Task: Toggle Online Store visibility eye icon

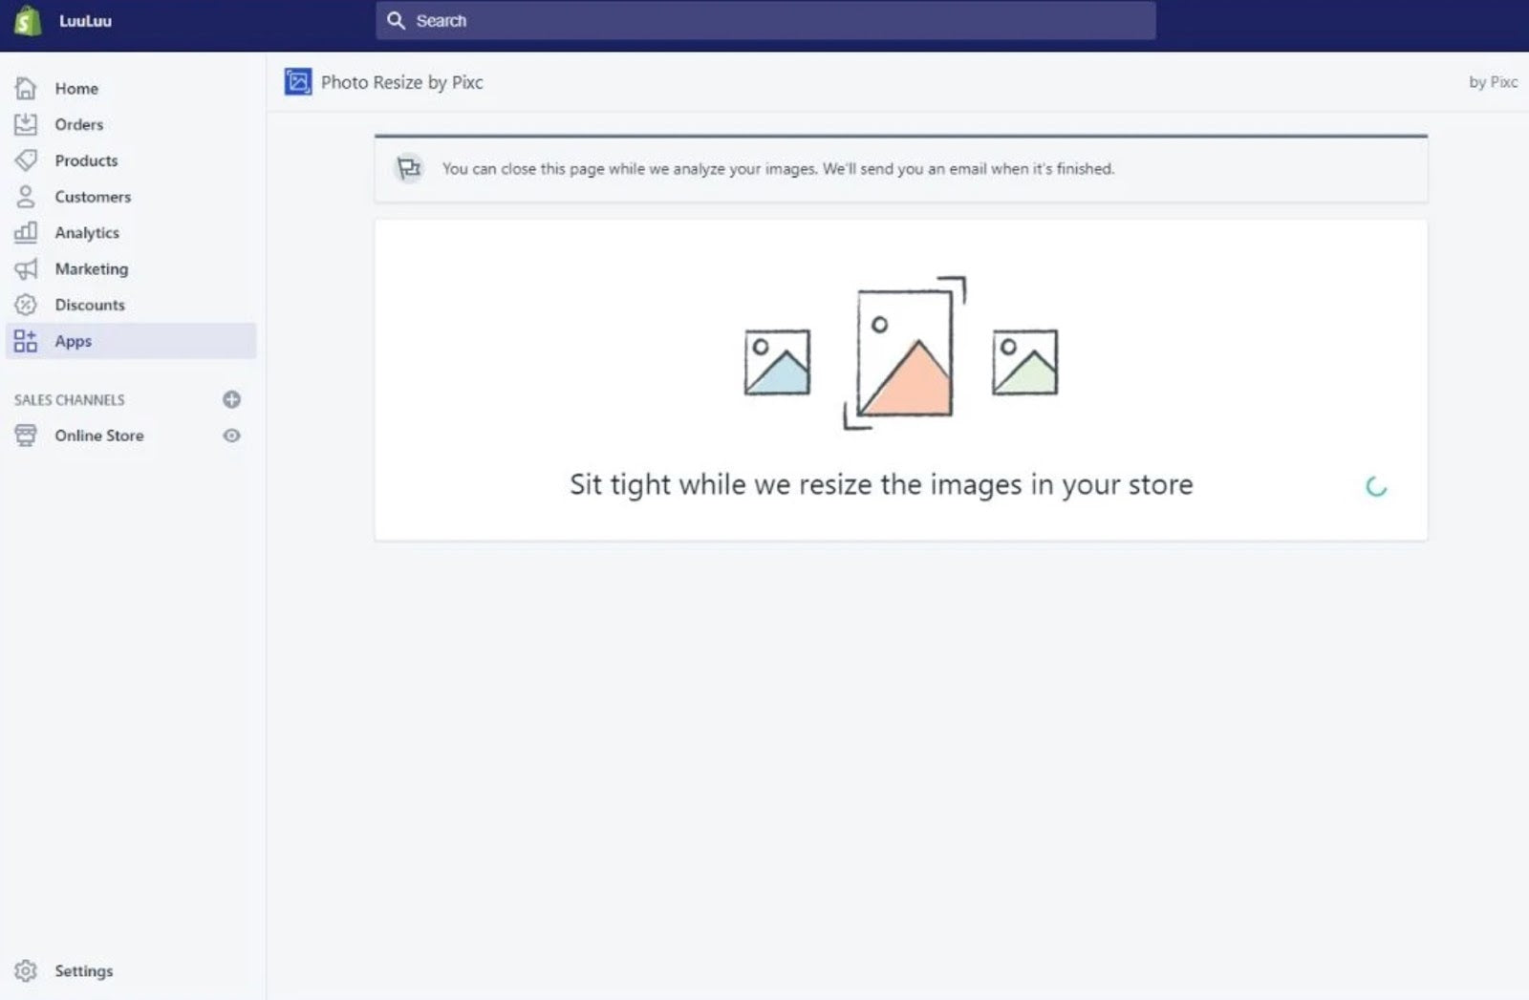Action: pyautogui.click(x=231, y=436)
